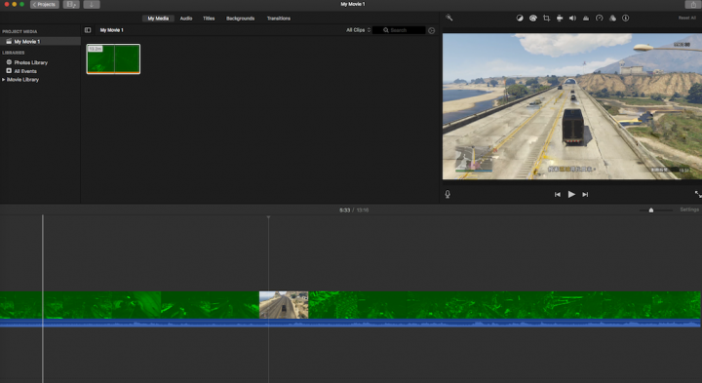This screenshot has width=702, height=383.
Task: Show clip information (i) panel
Action: pos(625,19)
